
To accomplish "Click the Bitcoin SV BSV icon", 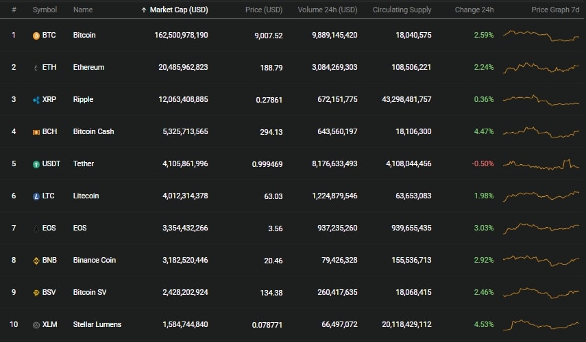I will tap(36, 293).
